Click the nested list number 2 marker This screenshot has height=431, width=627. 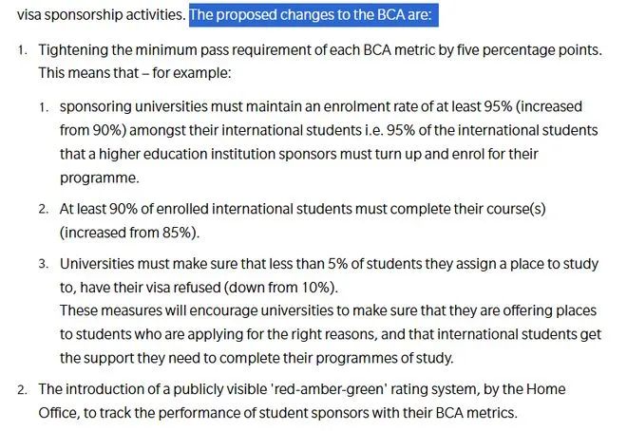pyautogui.click(x=44, y=209)
